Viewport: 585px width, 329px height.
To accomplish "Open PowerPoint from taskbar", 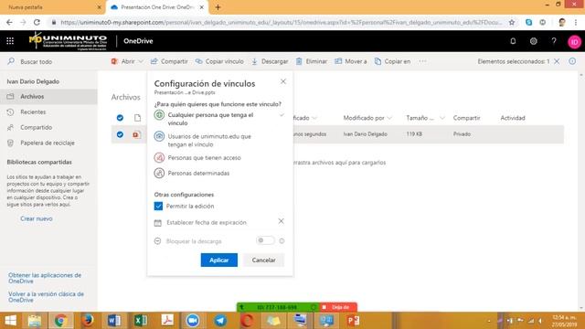I will [353, 321].
